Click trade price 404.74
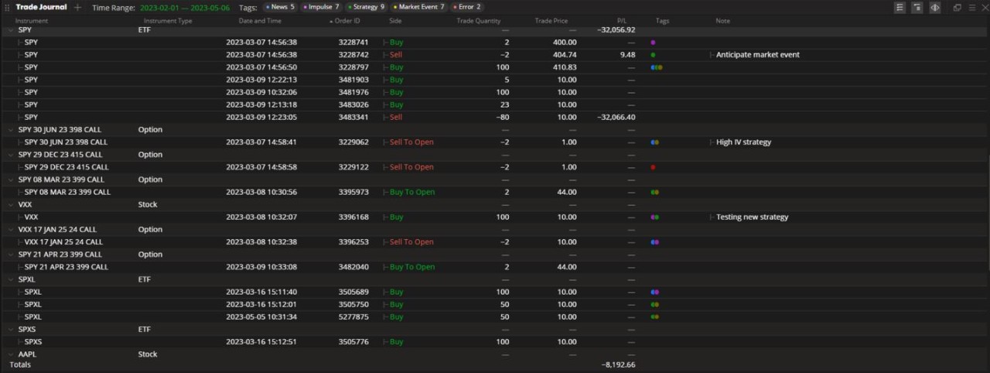Image resolution: width=990 pixels, height=373 pixels. (565, 55)
